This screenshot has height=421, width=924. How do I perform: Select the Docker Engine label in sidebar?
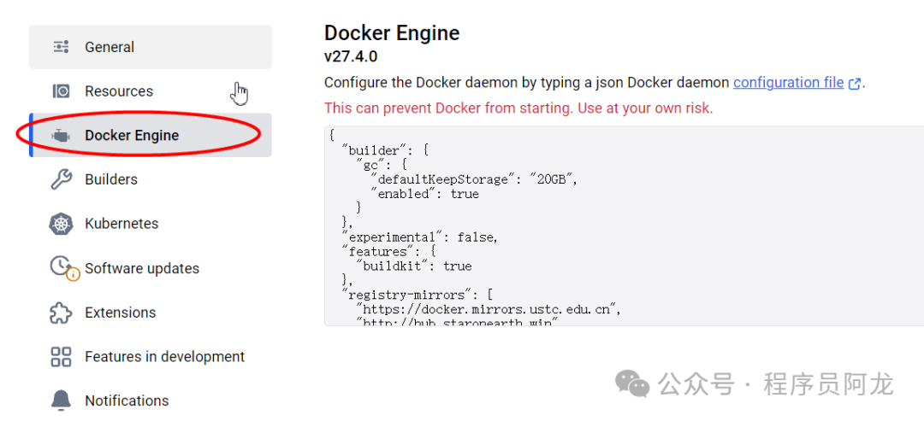click(132, 136)
